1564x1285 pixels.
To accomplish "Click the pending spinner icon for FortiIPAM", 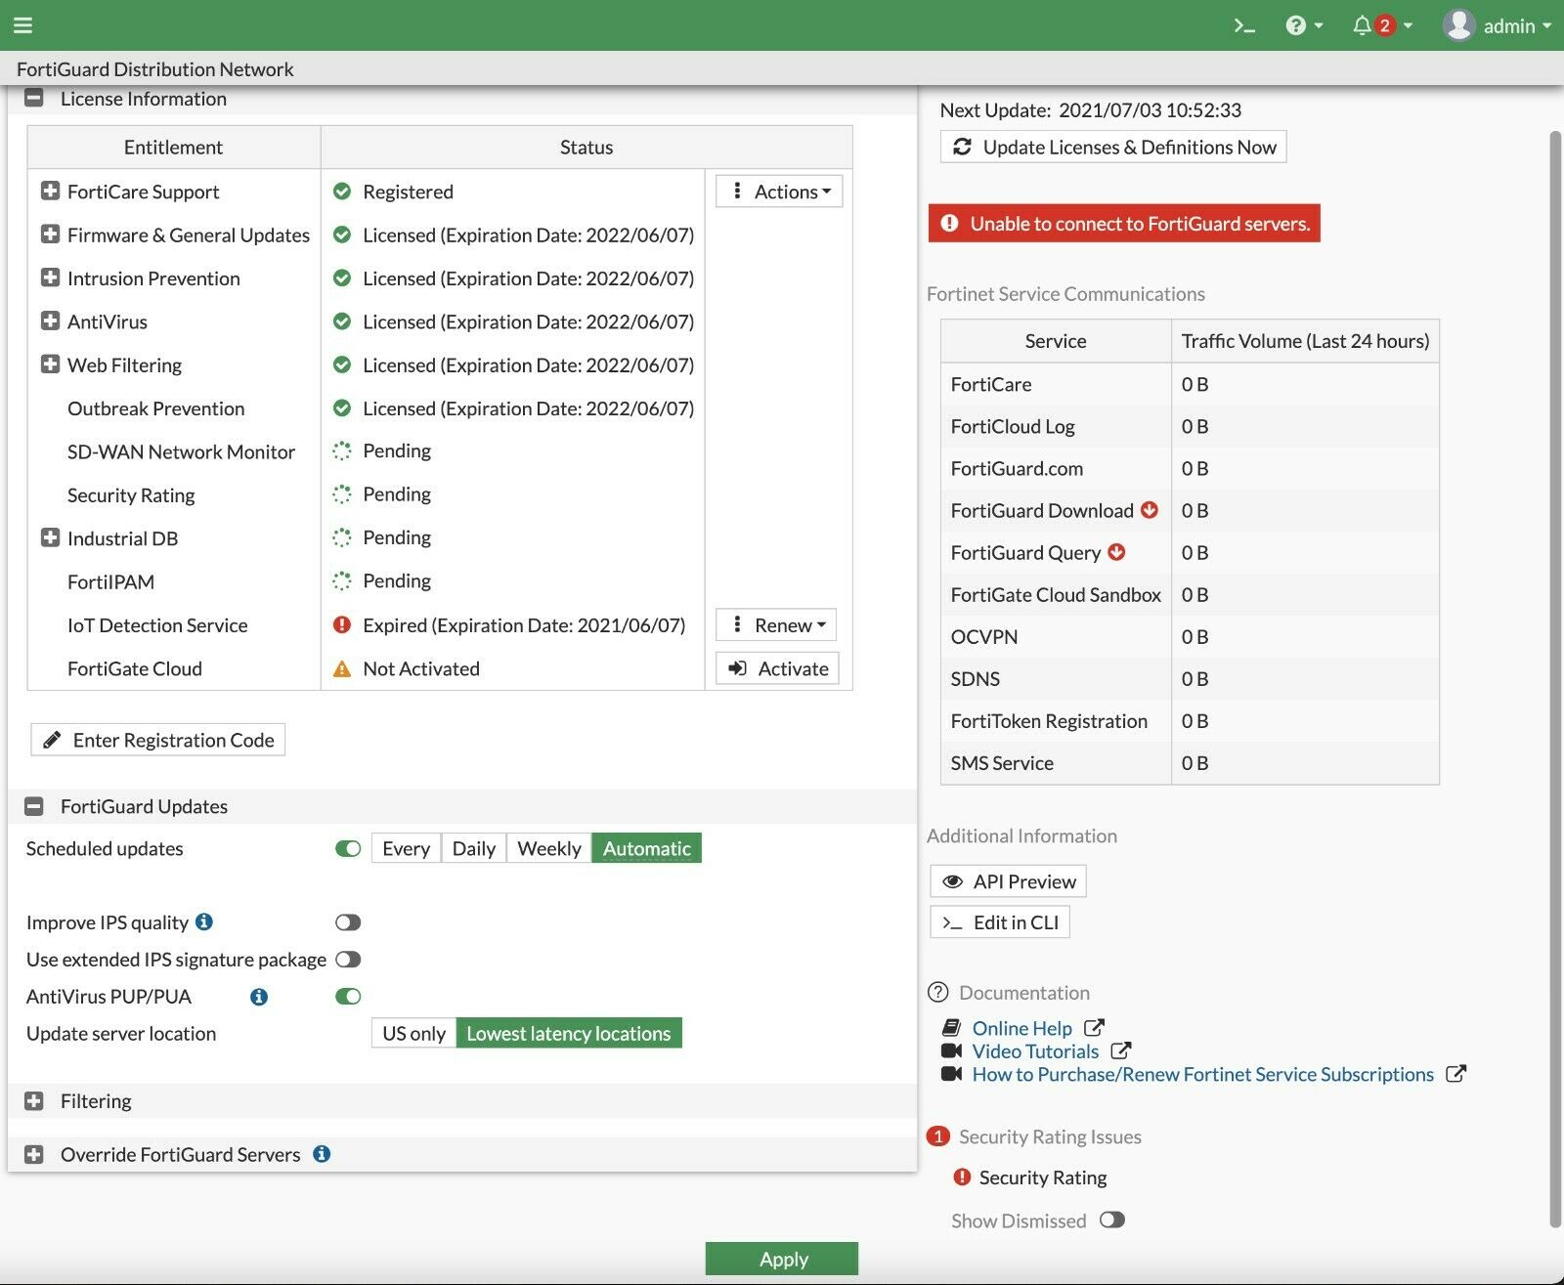I will click(x=341, y=581).
